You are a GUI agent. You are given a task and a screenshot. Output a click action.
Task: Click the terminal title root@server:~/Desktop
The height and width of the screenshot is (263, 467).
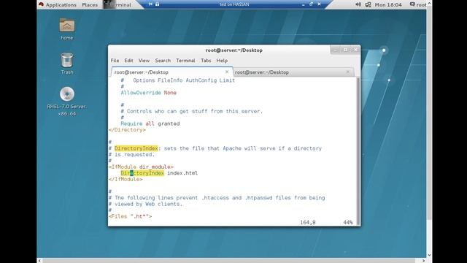[x=233, y=50]
